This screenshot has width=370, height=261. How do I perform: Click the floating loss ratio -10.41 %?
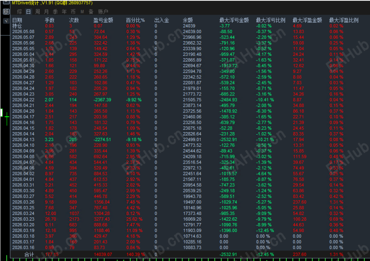[265, 100]
